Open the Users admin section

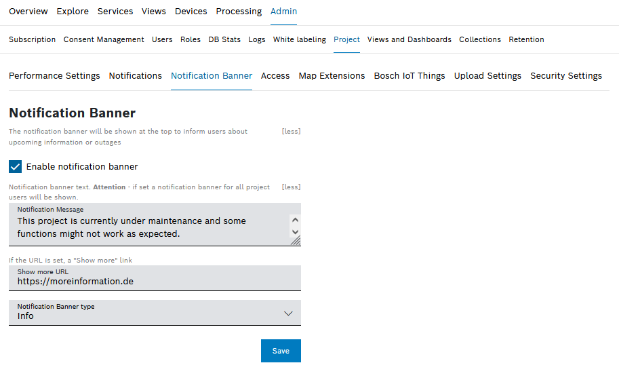162,39
